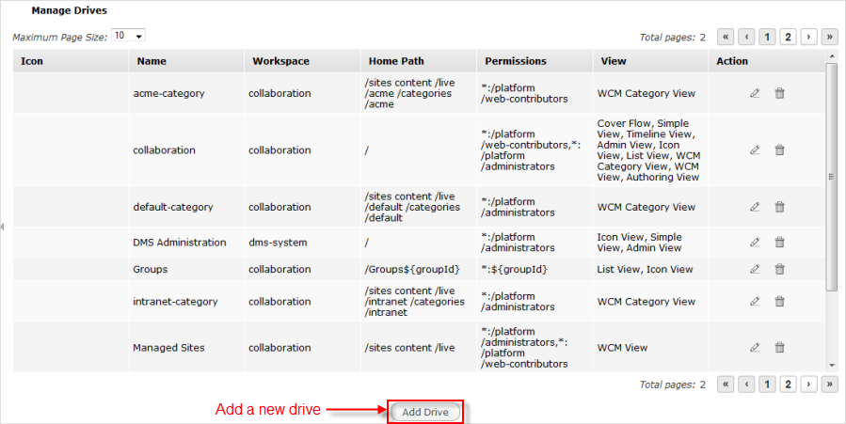
Task: Select page 2 in top pager
Action: pyautogui.click(x=788, y=38)
